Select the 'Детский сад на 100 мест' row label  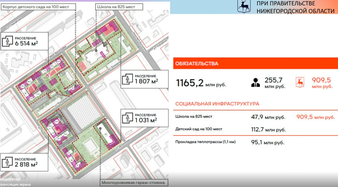point(199,129)
